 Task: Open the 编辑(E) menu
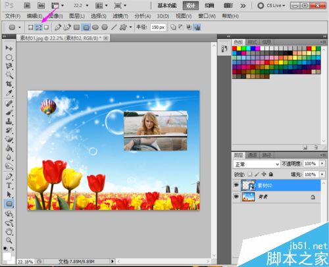(x=34, y=16)
